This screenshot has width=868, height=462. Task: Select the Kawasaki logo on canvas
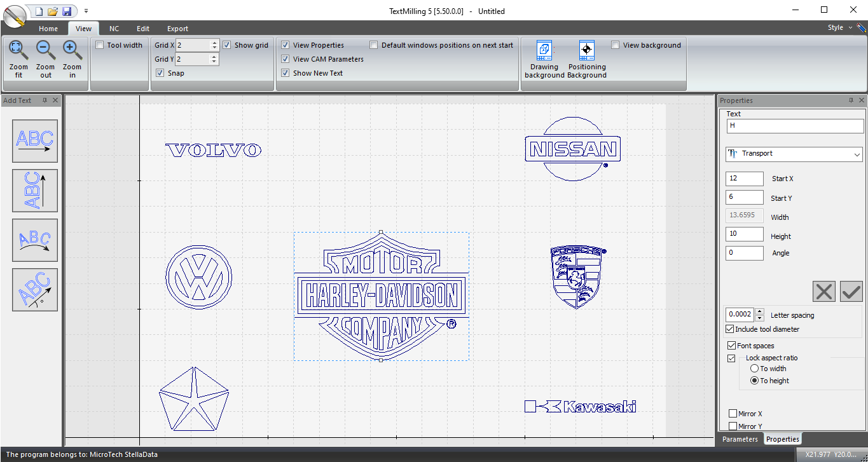click(580, 406)
